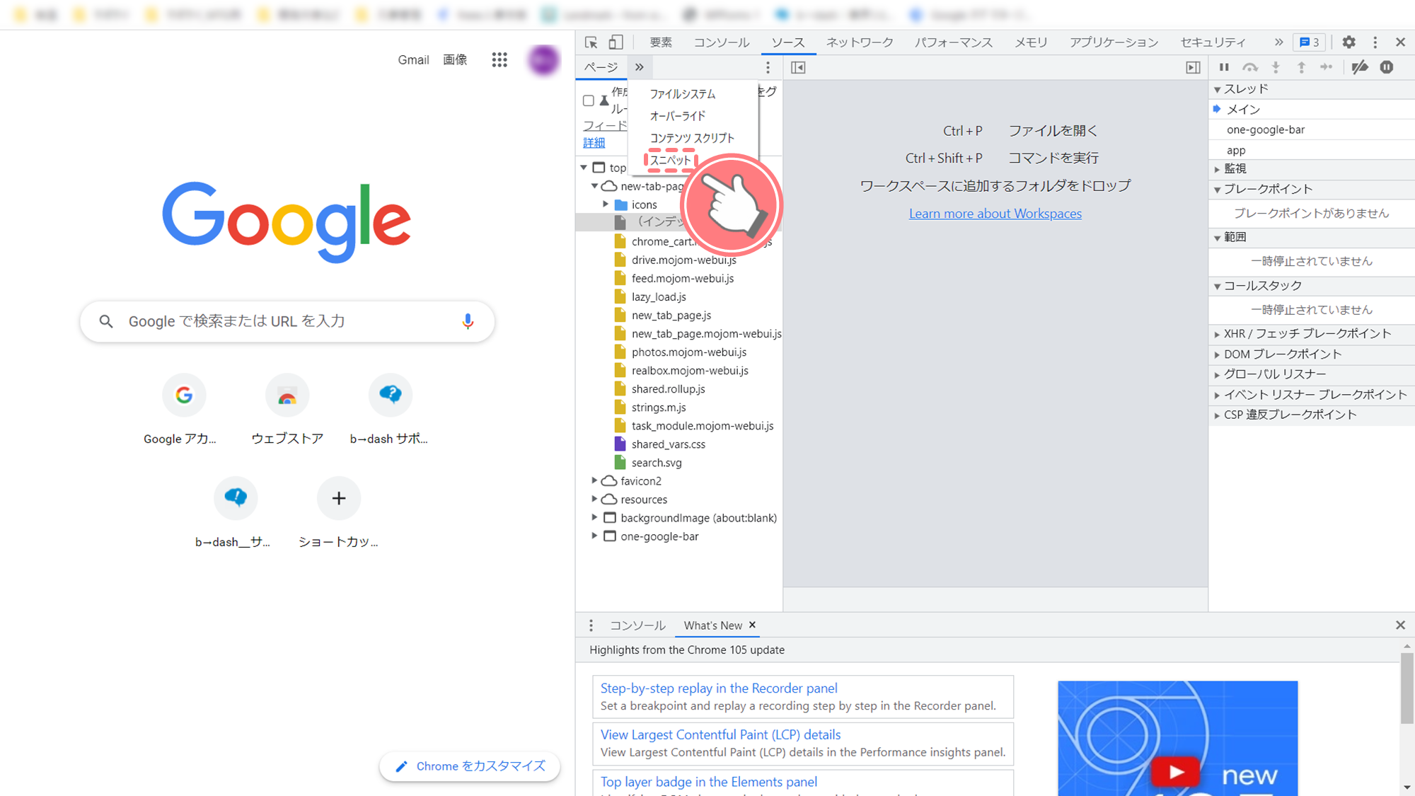
Task: Show more navigator tabs chevron
Action: 640,67
